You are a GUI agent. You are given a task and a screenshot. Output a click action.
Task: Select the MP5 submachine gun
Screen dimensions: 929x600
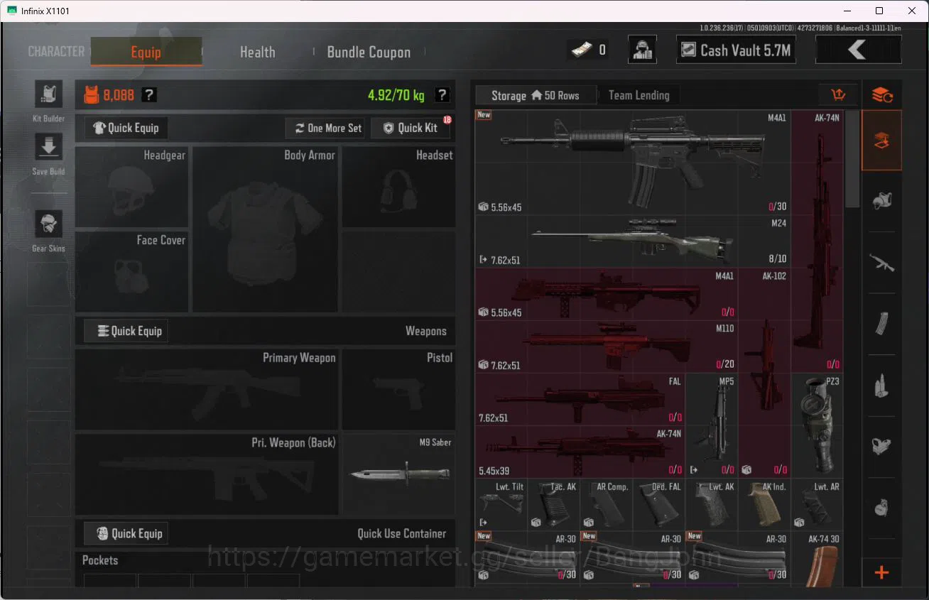(x=712, y=425)
